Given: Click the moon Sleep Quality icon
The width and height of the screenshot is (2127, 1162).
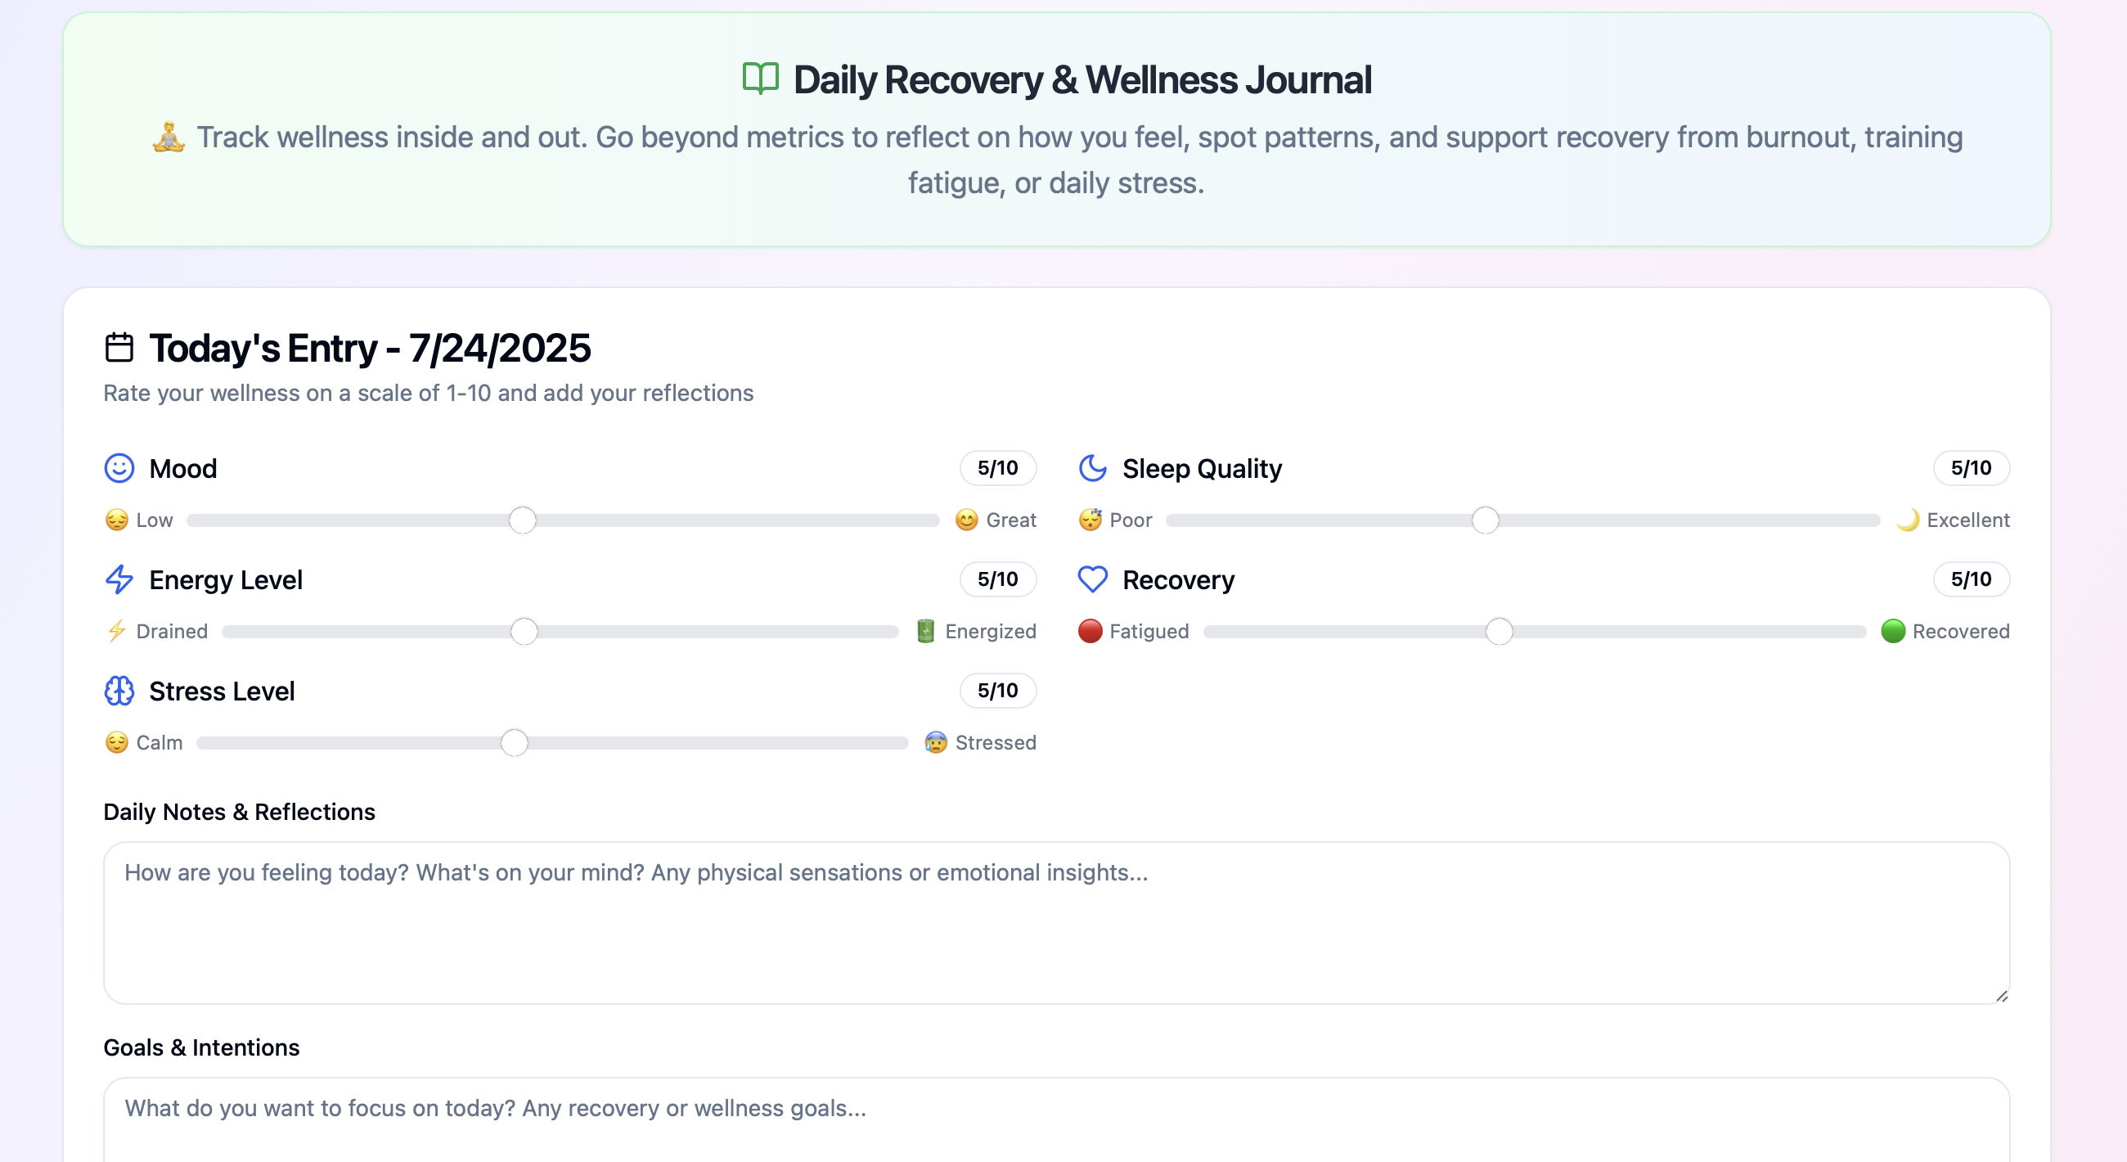Looking at the screenshot, I should (x=1092, y=468).
